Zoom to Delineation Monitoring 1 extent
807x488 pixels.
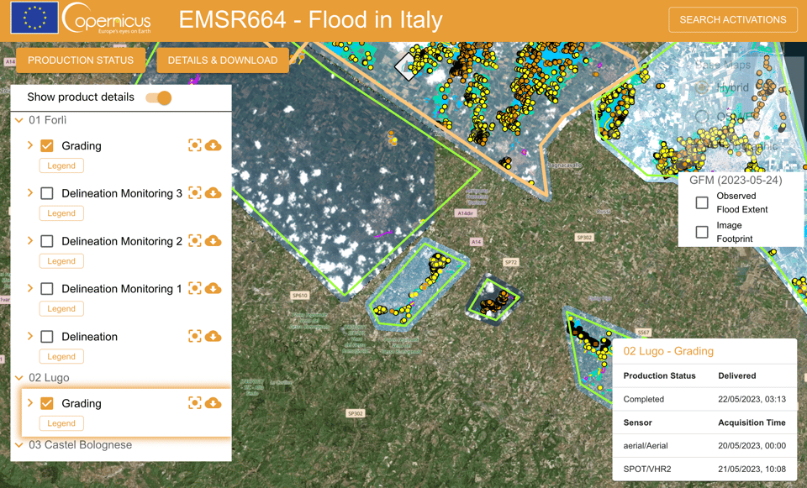[195, 289]
